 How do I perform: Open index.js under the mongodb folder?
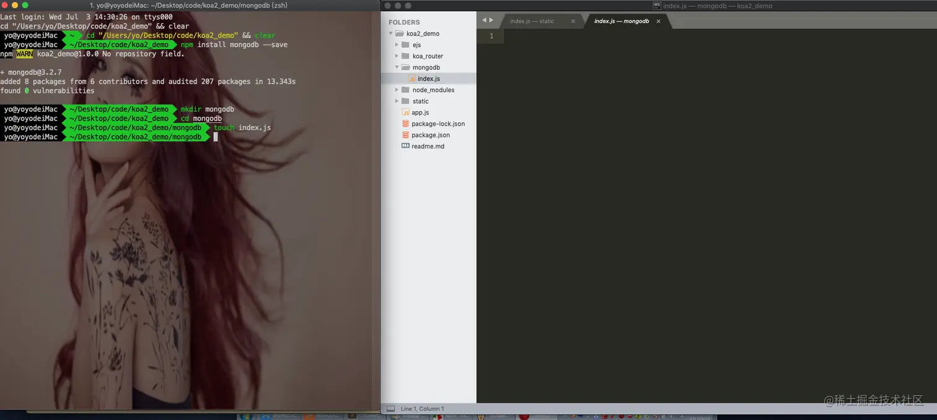[x=429, y=79]
